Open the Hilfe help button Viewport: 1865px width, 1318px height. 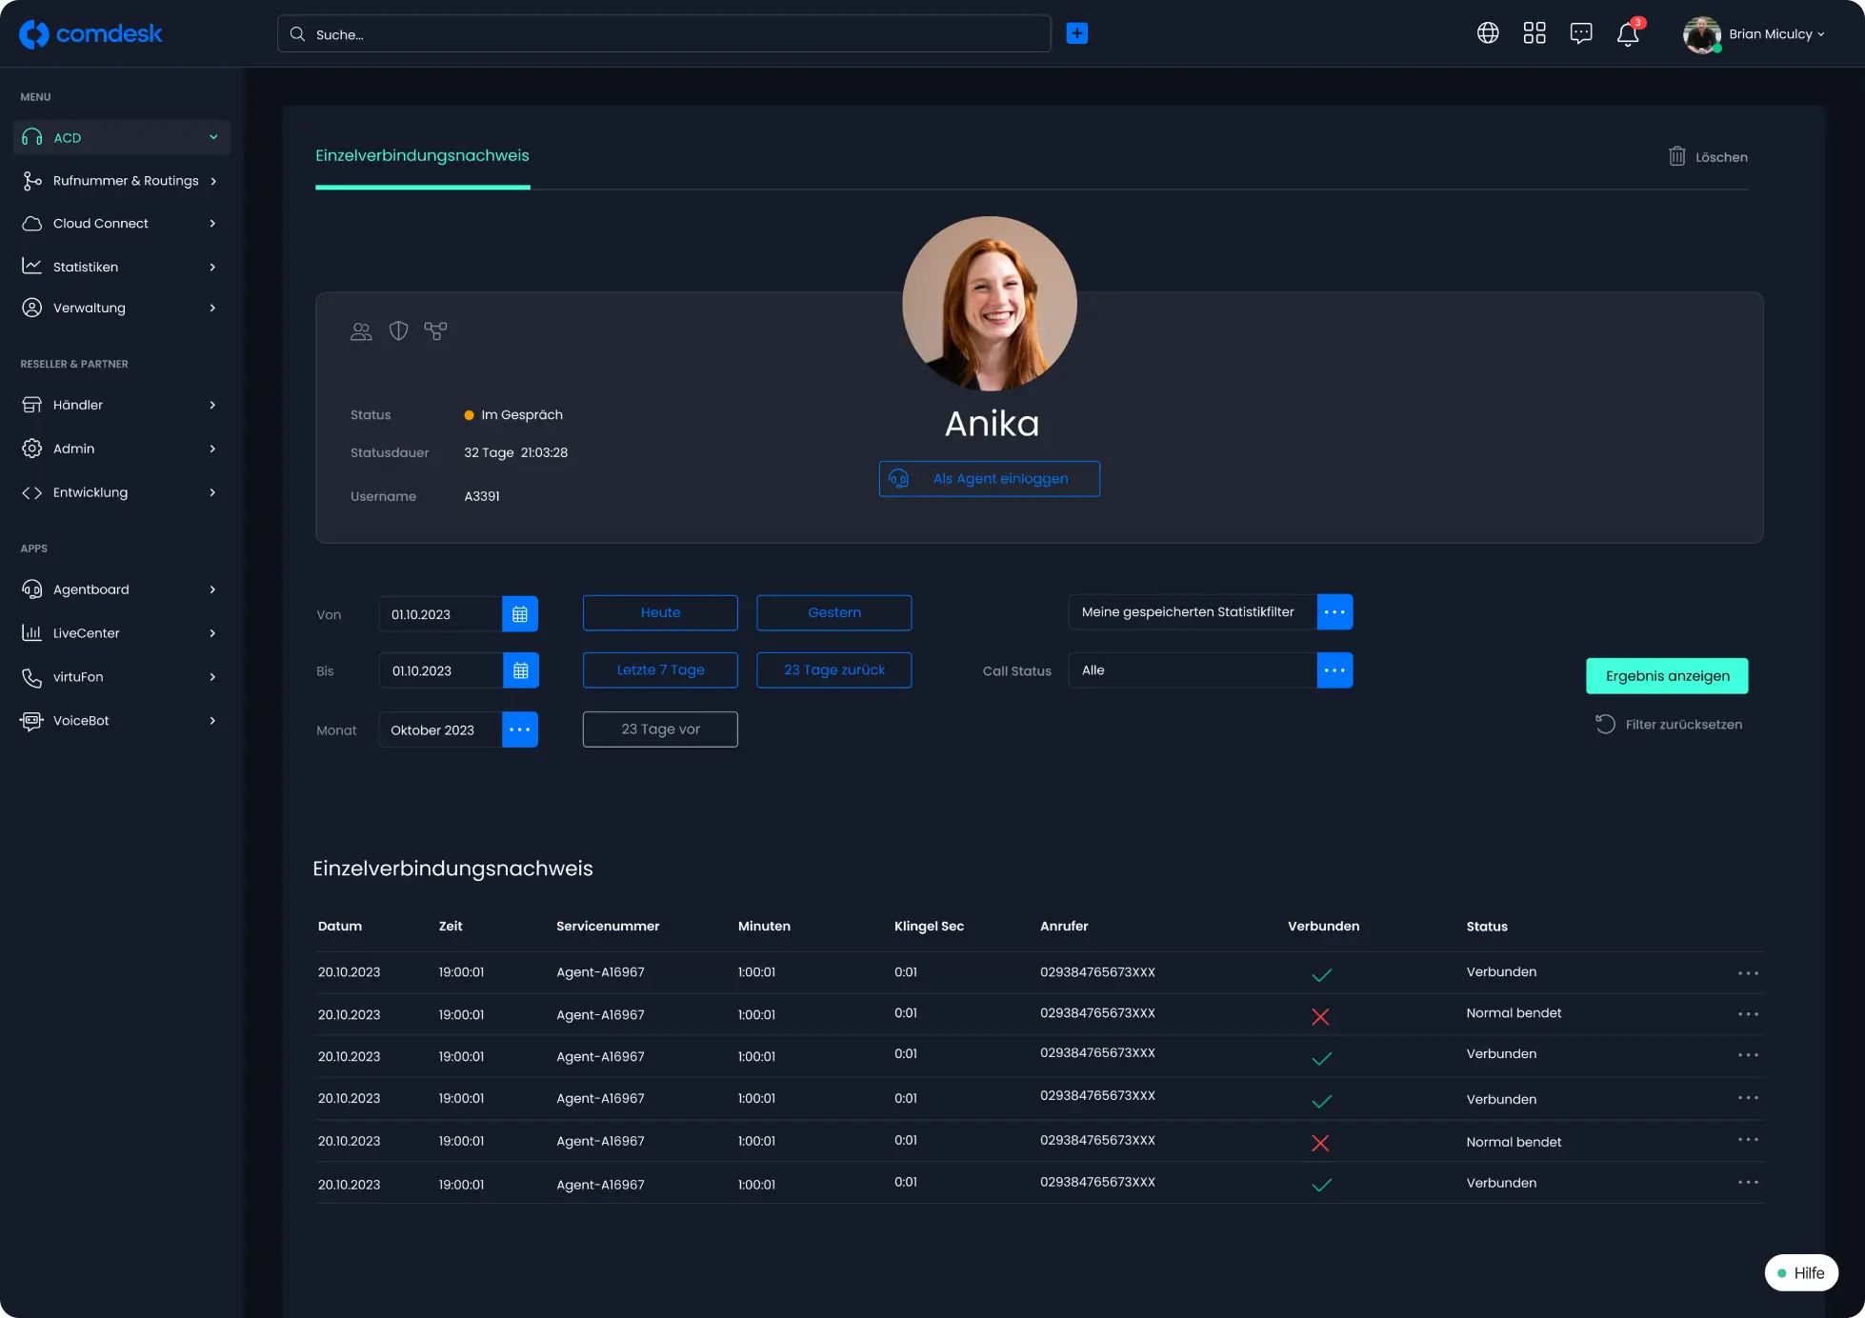1801,1273
